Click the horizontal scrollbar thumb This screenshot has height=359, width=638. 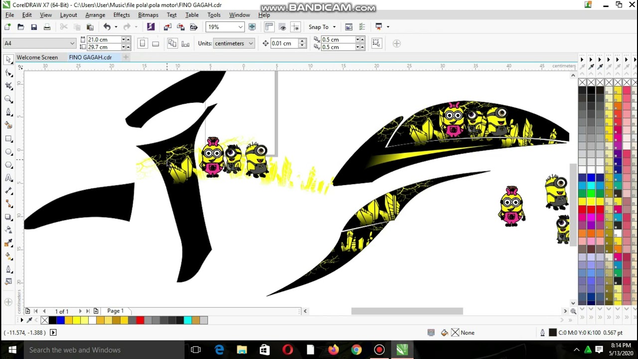tap(407, 311)
